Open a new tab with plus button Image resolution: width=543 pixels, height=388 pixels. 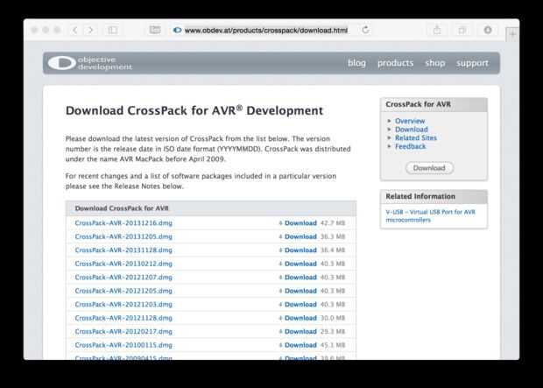(512, 34)
